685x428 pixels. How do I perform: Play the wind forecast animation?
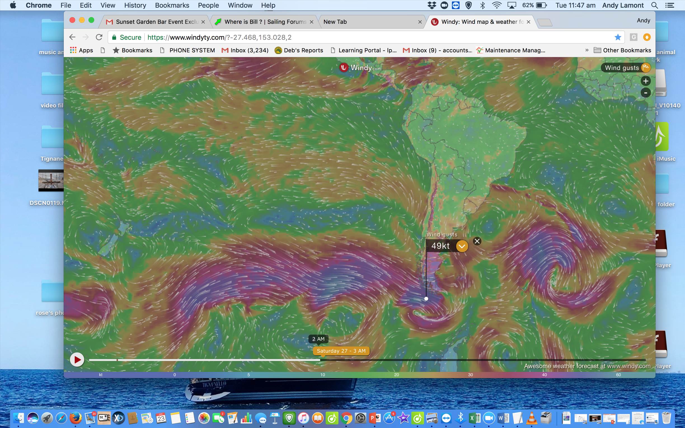click(77, 359)
